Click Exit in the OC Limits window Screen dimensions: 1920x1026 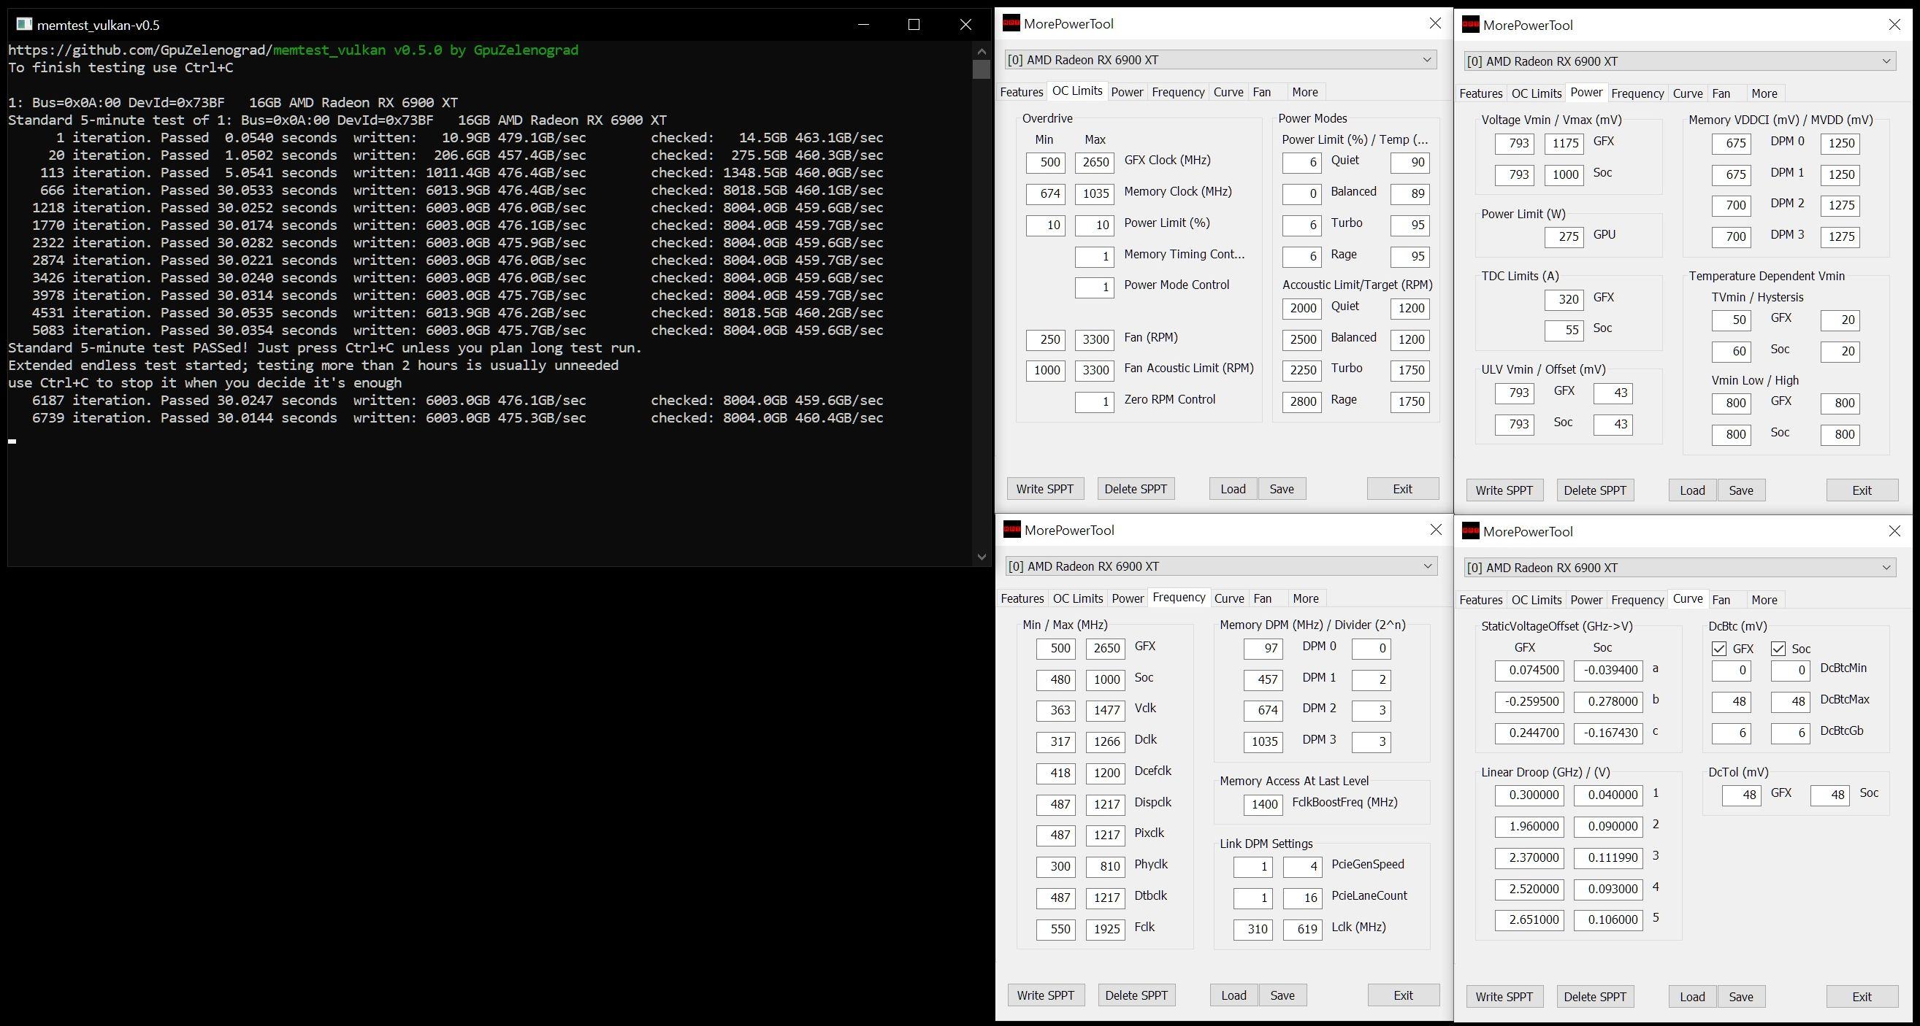tap(1403, 489)
